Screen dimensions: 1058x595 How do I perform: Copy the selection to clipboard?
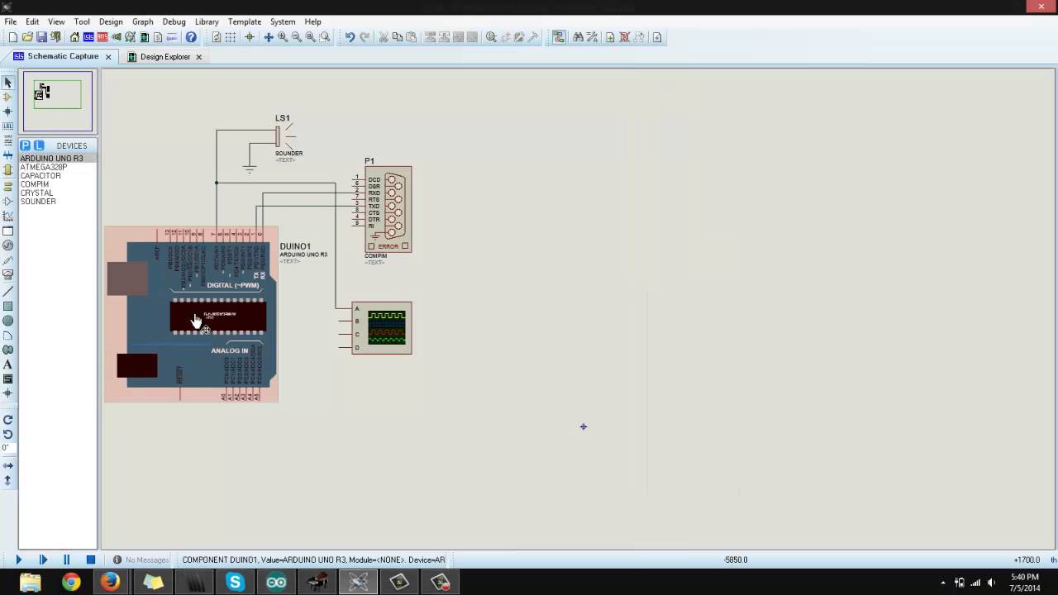(398, 37)
